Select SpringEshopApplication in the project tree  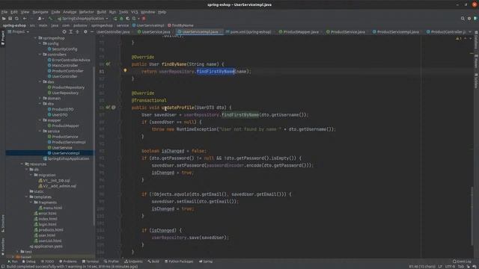(67, 158)
